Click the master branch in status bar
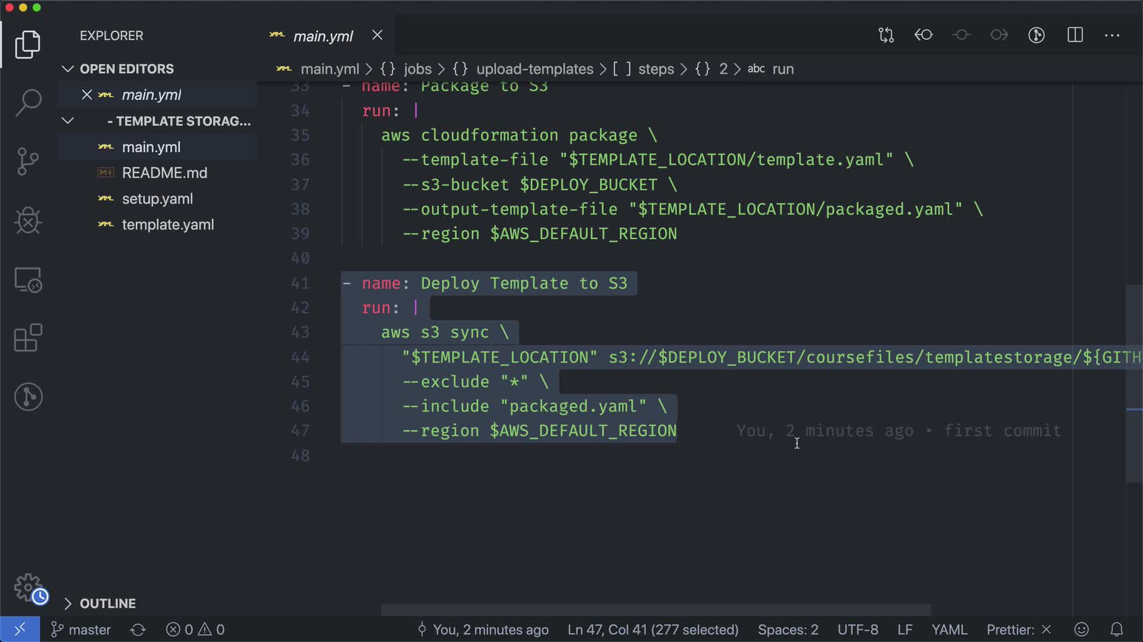The height and width of the screenshot is (642, 1143). point(81,630)
